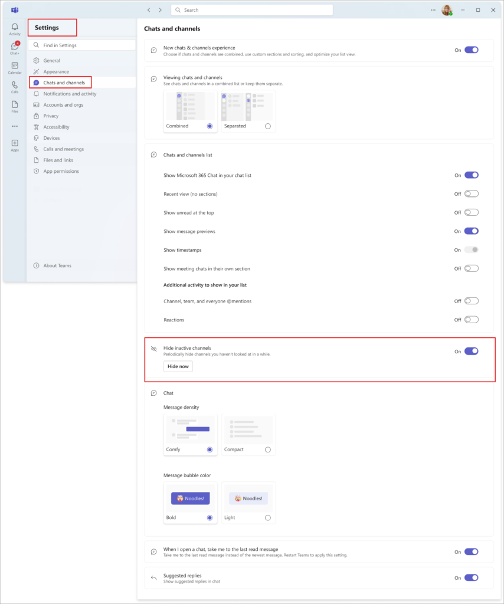This screenshot has width=504, height=604.
Task: Toggle last read message setting
Action: [472, 552]
